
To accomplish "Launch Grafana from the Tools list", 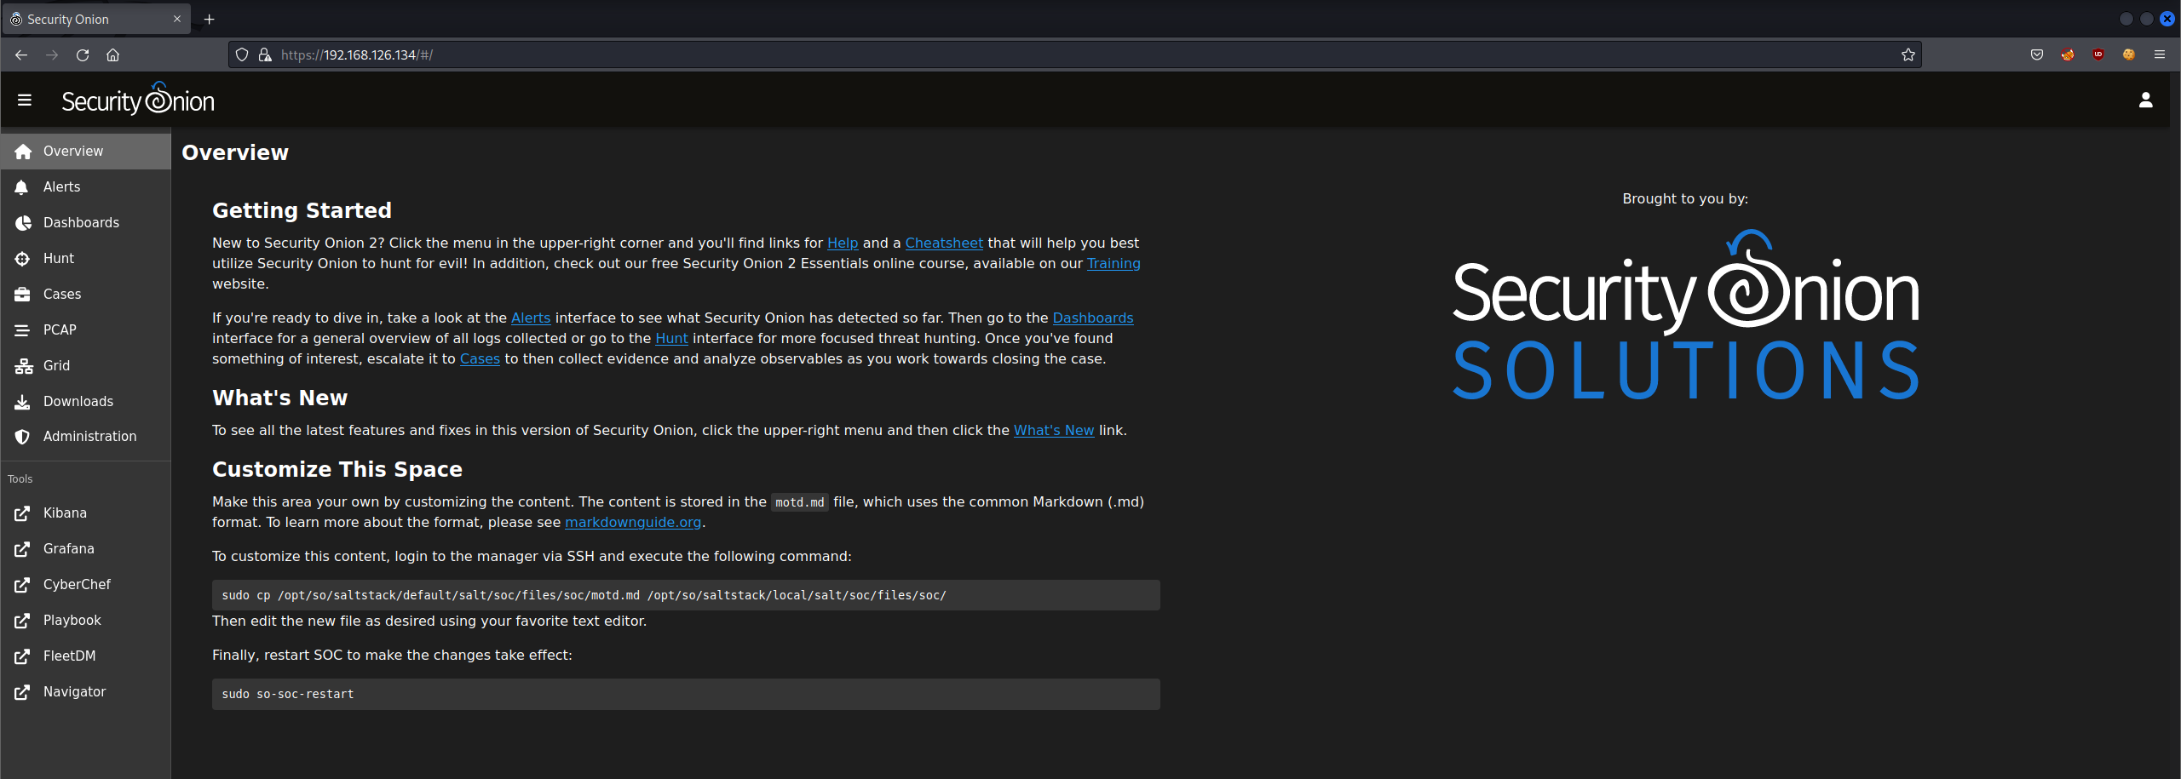I will pyautogui.click(x=85, y=549).
